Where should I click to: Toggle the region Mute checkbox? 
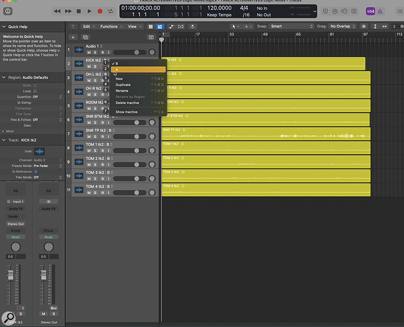35,85
